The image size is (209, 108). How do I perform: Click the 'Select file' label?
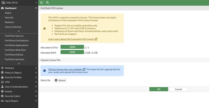click(46, 80)
